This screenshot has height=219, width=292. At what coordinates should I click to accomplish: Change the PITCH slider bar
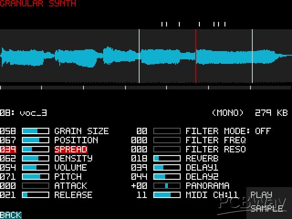[36, 177]
